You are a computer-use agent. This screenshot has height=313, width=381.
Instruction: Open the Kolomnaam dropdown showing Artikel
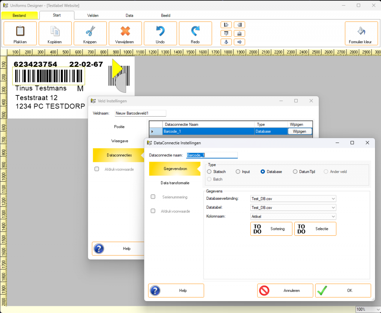293,216
